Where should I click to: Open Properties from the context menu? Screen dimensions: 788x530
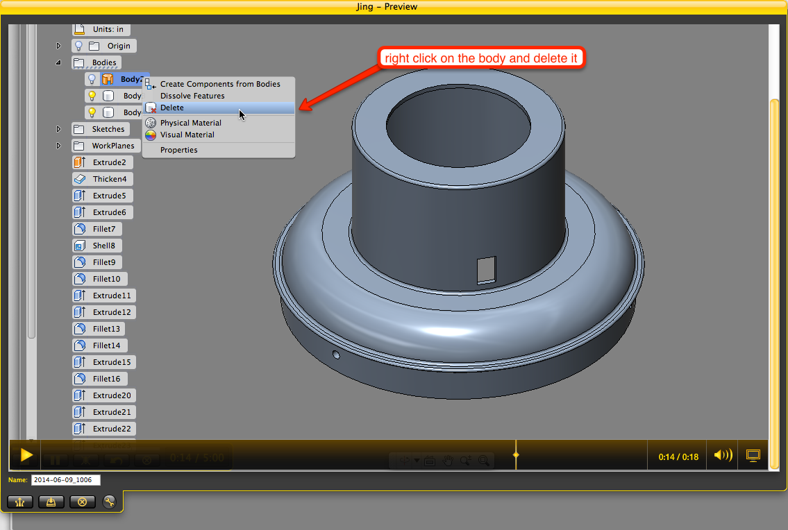coord(178,150)
